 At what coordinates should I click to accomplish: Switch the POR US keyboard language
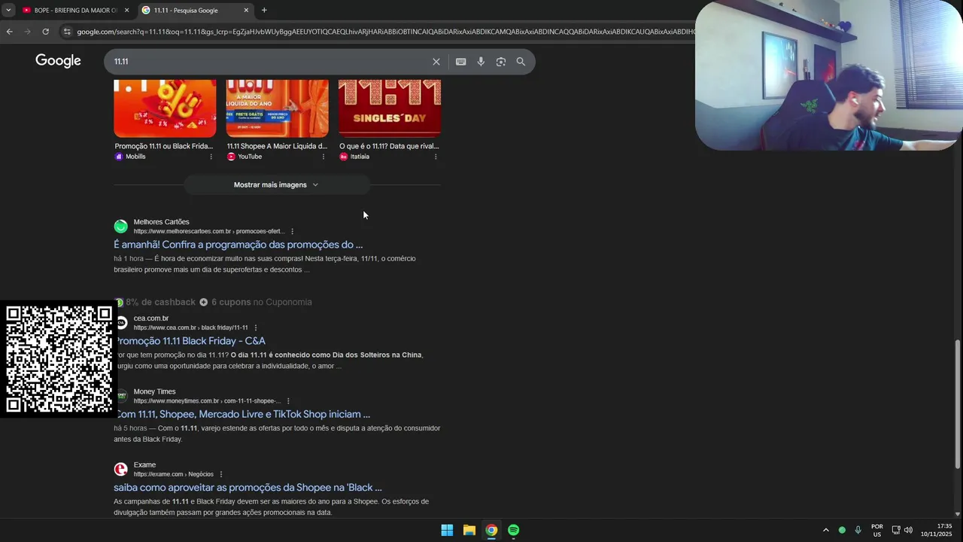click(x=877, y=530)
